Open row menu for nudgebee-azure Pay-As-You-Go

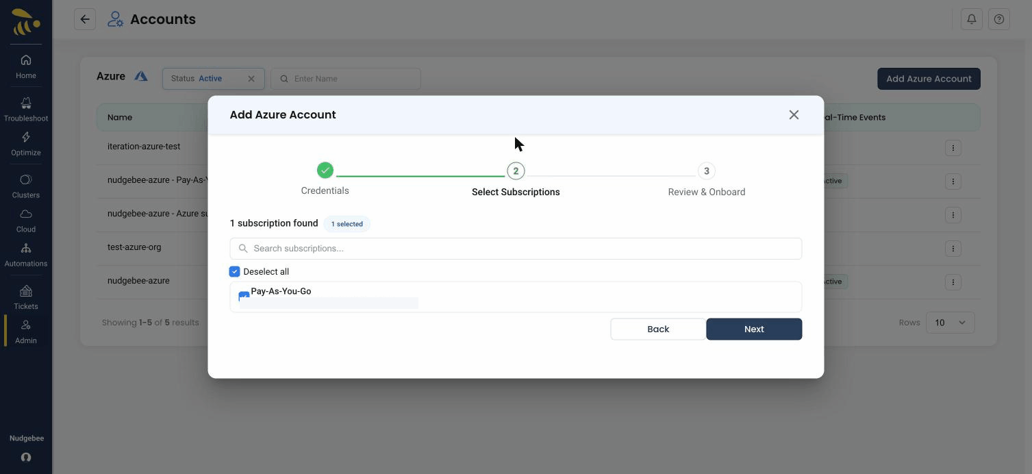click(953, 181)
